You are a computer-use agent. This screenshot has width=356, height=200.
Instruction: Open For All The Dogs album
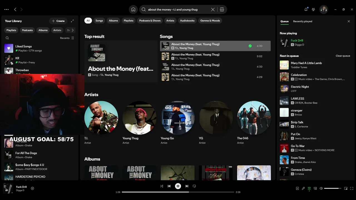click(x=40, y=155)
